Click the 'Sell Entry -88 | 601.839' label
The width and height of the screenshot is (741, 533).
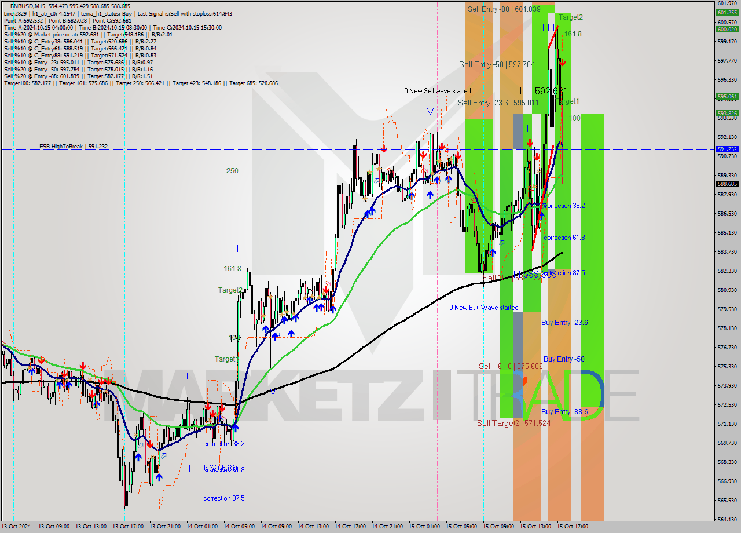(504, 9)
